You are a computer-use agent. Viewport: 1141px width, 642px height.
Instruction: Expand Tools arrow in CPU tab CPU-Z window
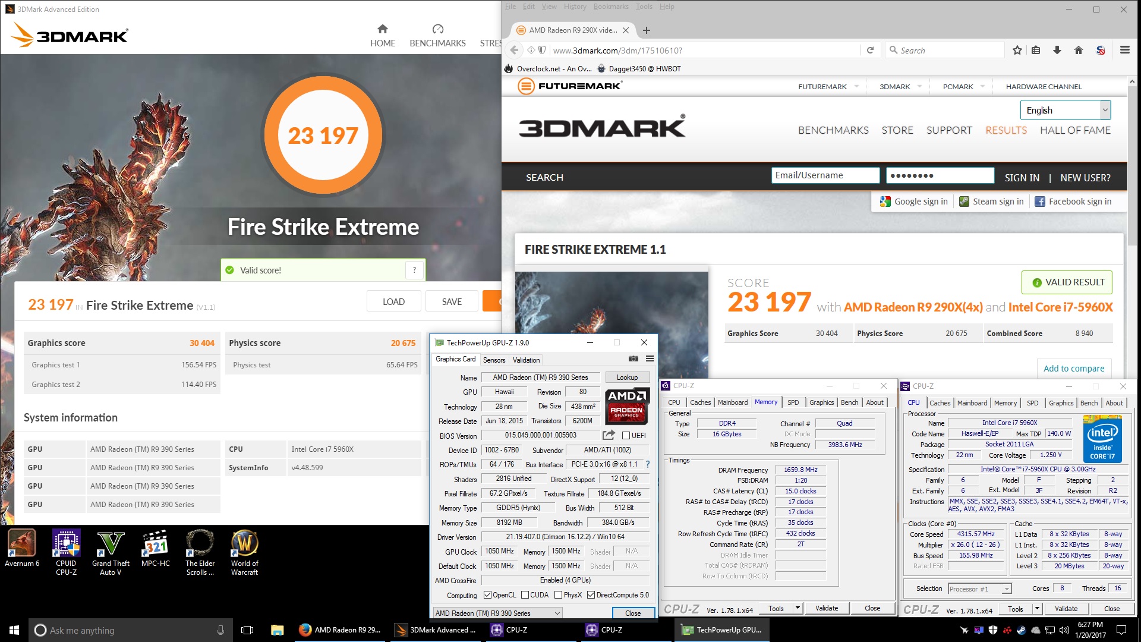1038,609
